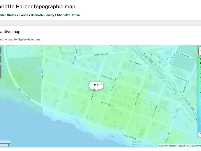Open the Elevation database attribution link
This screenshot has width=201, height=151.
click(x=168, y=146)
